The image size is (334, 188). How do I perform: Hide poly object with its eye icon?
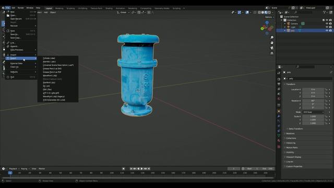tap(327, 31)
